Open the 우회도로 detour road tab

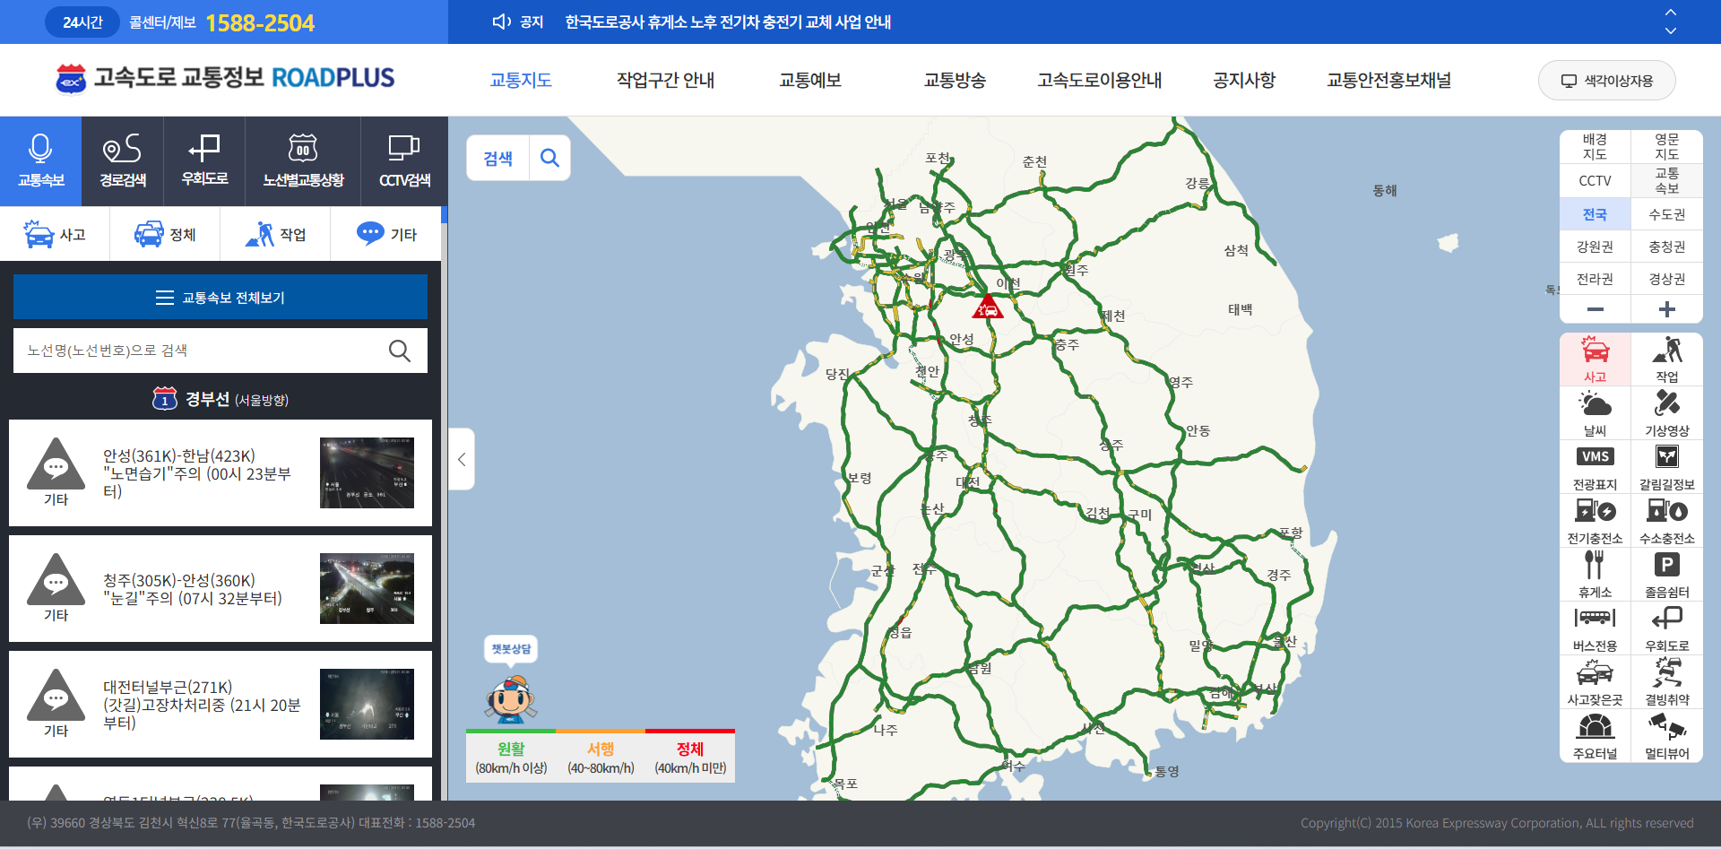204,161
